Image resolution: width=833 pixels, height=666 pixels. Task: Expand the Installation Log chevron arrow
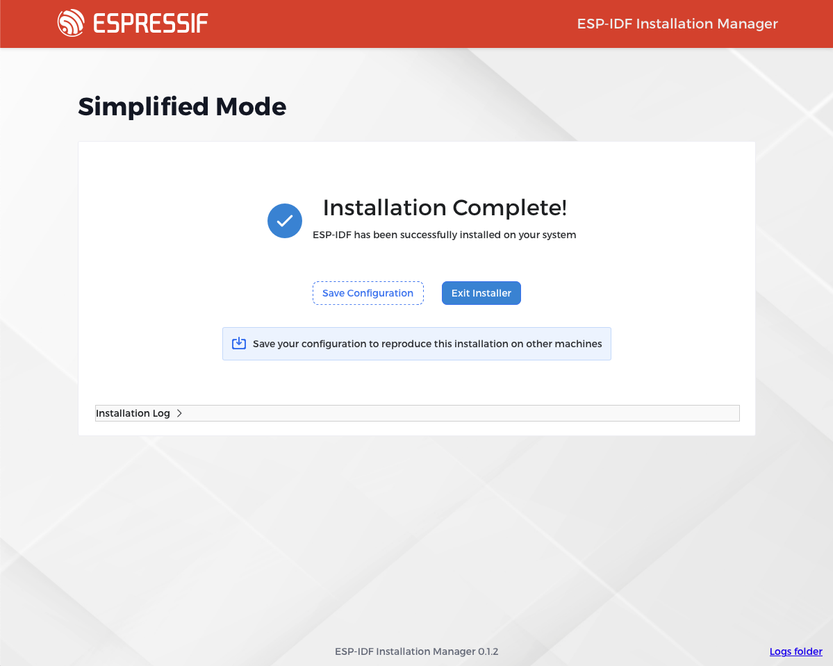click(179, 413)
